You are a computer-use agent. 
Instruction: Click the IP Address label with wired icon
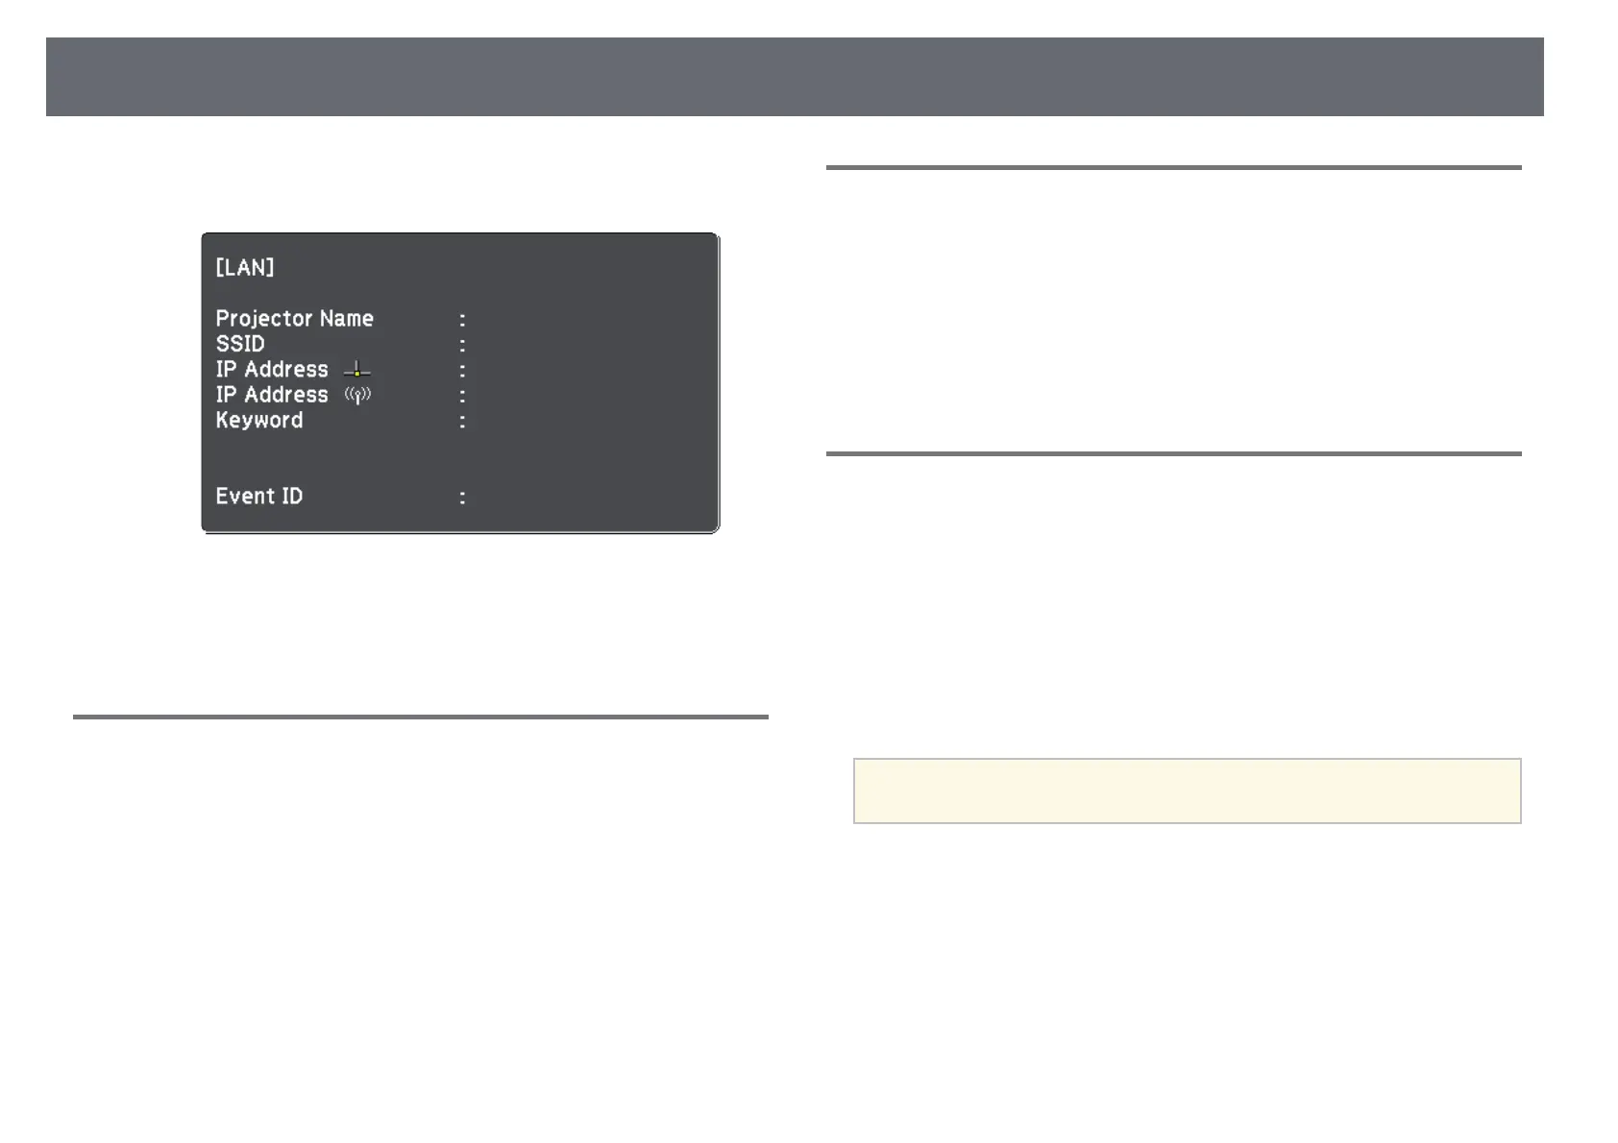pos(272,370)
